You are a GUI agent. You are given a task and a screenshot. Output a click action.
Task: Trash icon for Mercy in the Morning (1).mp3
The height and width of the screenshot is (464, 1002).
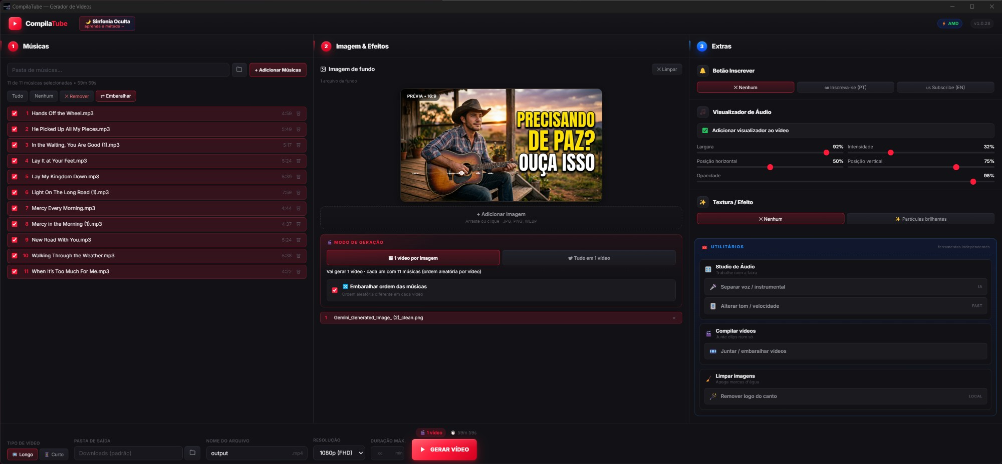coord(299,224)
